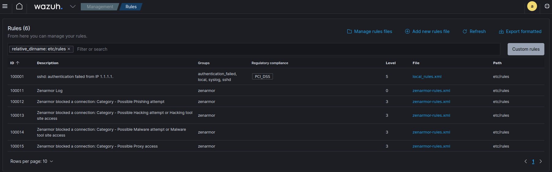
Task: Open the user avatar menu
Action: tap(532, 6)
